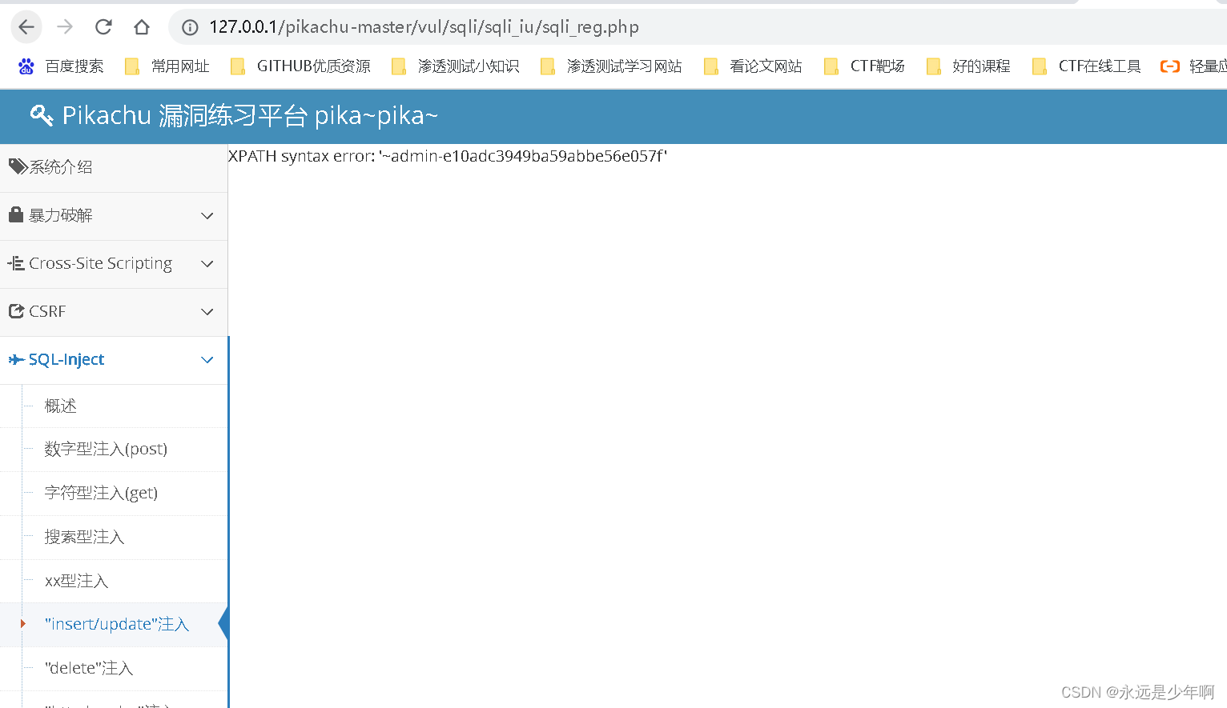Image resolution: width=1227 pixels, height=708 pixels.
Task: Open the 看论文网站 bookmark folder
Action: [x=753, y=66]
